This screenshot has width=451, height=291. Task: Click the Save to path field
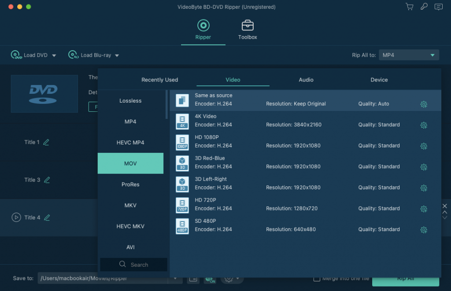coord(104,278)
